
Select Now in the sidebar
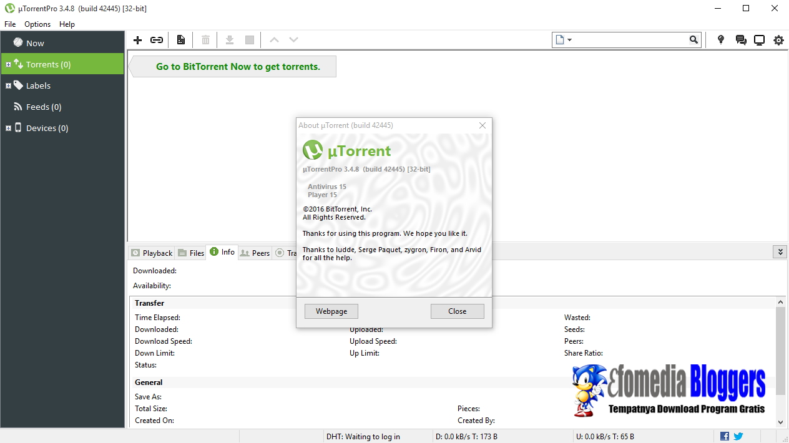coord(62,43)
